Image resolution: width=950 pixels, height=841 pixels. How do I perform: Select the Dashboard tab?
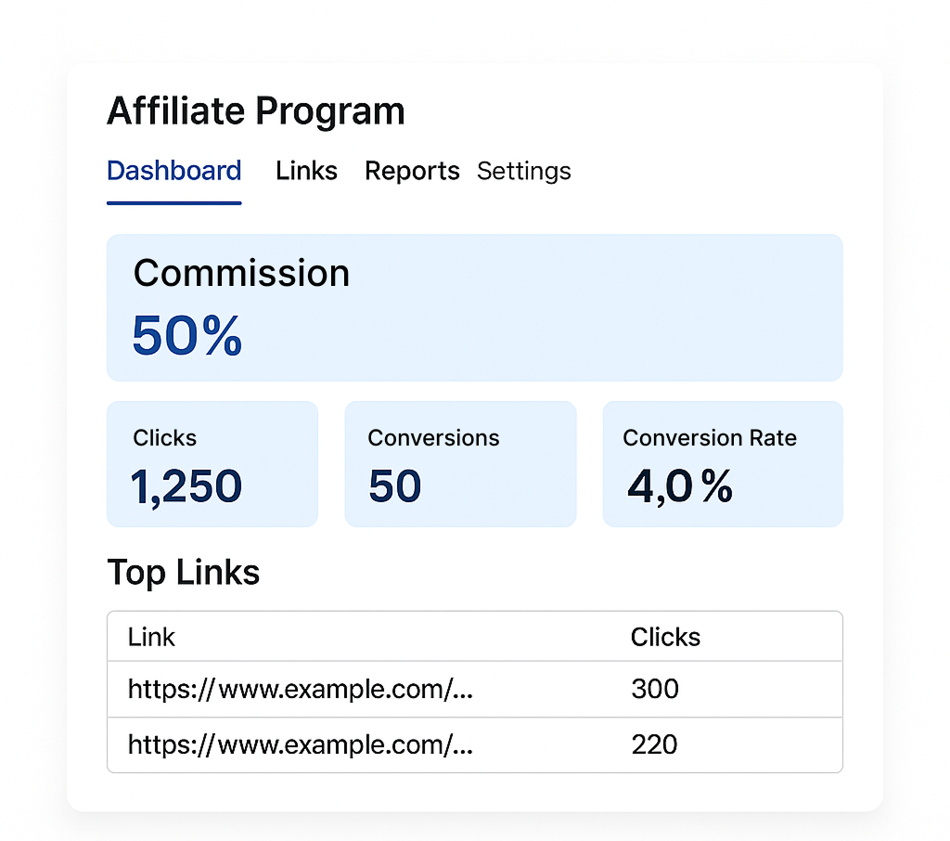173,171
